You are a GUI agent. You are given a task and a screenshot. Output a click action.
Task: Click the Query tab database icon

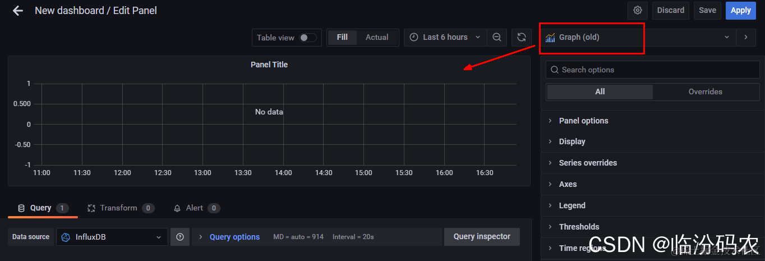[x=21, y=208]
